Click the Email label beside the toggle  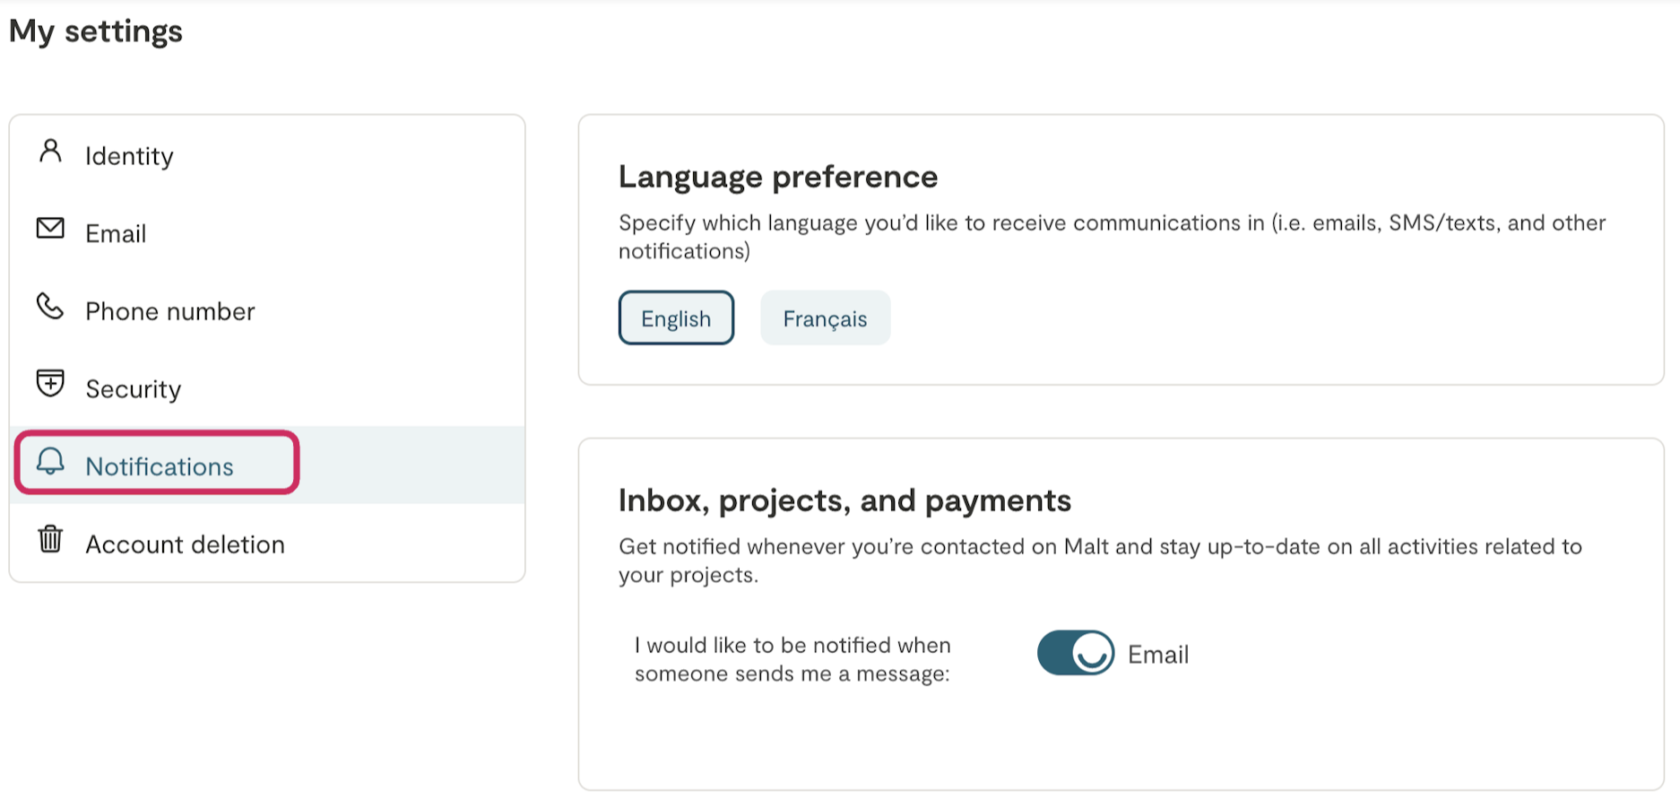(1157, 655)
